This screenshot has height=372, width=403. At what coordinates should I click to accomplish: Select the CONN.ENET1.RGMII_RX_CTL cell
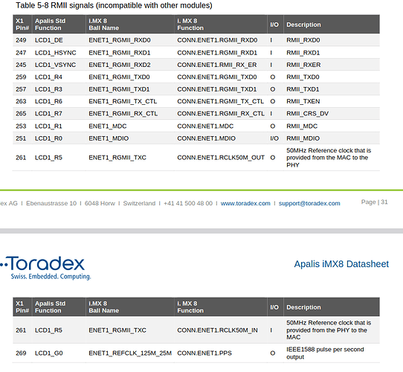click(x=221, y=113)
